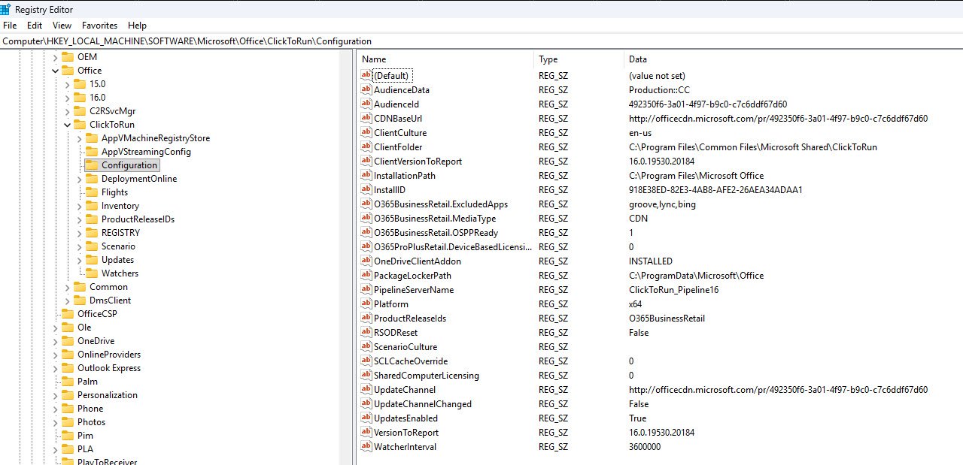Expand the Personalization key chevron

(x=55, y=395)
